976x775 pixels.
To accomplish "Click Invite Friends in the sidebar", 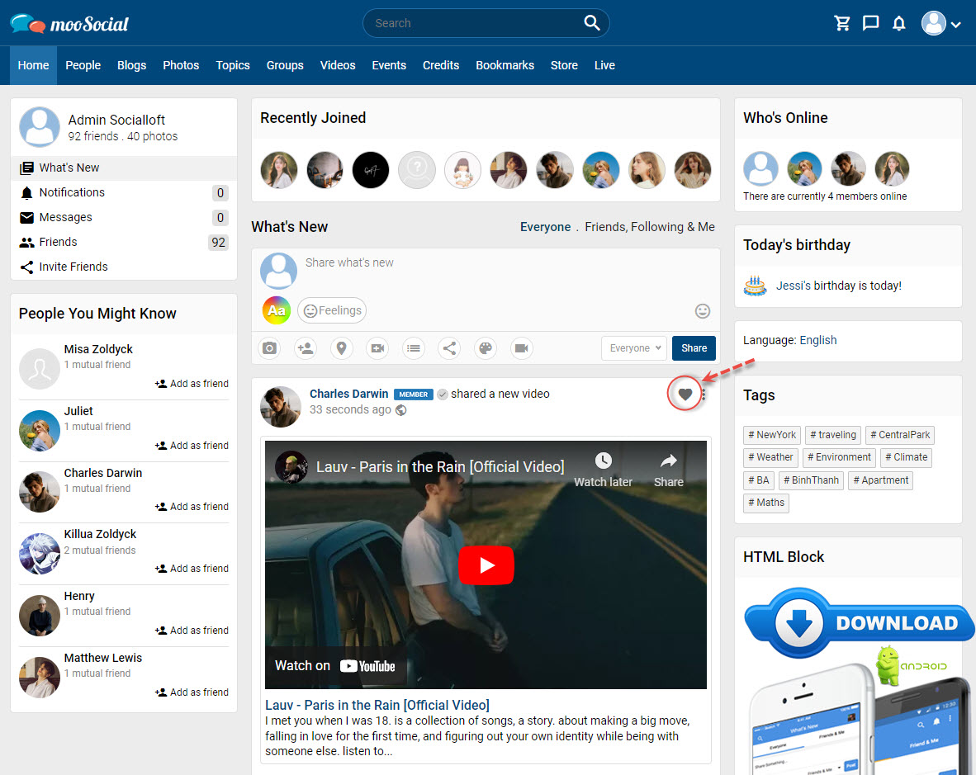I will pyautogui.click(x=124, y=267).
